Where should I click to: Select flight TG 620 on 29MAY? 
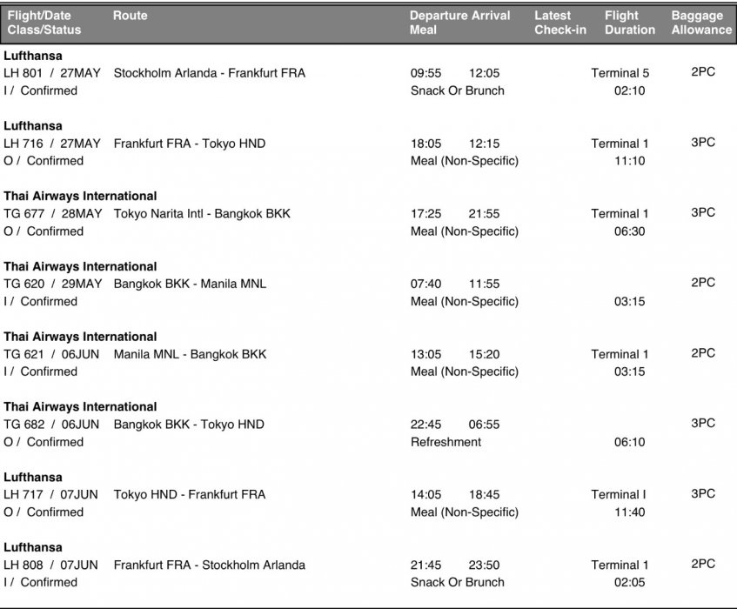[x=52, y=284]
